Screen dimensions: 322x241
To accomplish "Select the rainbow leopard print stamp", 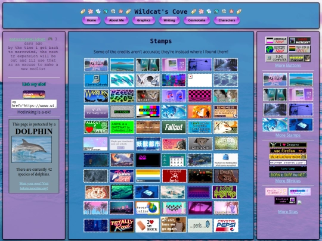I will (122, 96).
